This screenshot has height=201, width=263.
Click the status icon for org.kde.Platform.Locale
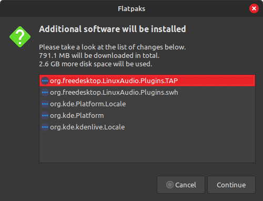coord(45,104)
